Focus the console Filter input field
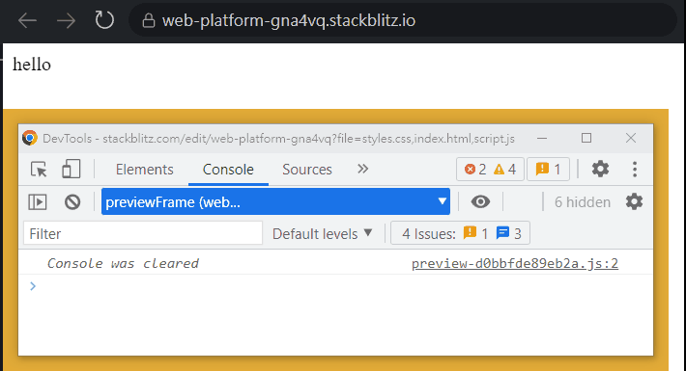Screen dimensions: 686x371 [x=143, y=233]
